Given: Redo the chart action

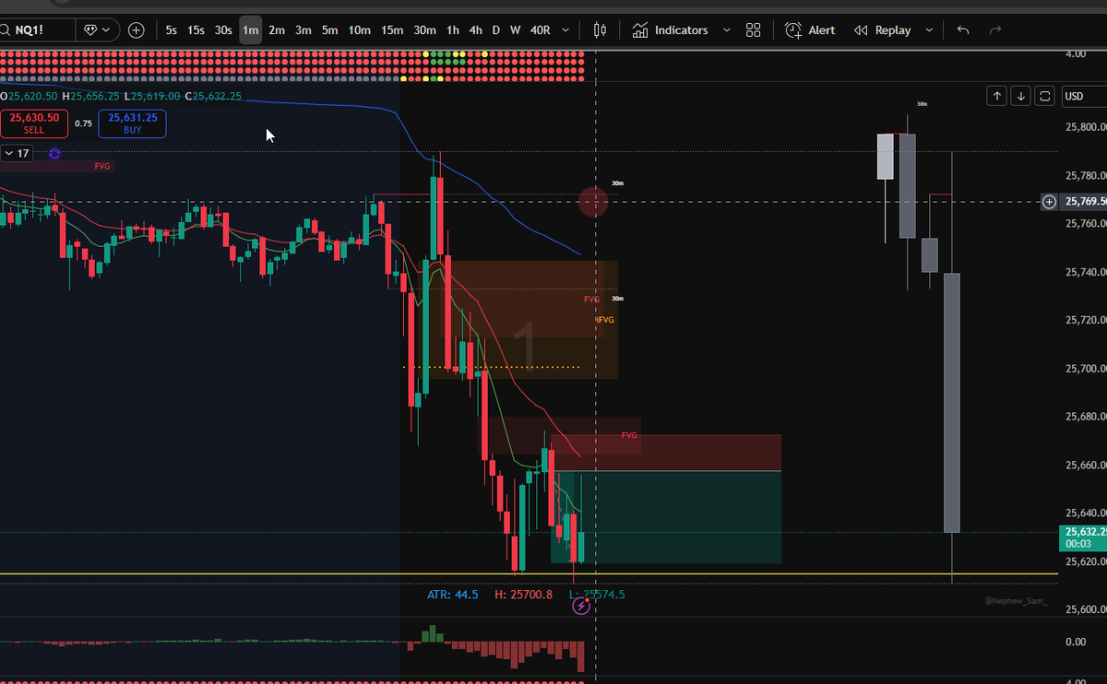Looking at the screenshot, I should pyautogui.click(x=994, y=30).
